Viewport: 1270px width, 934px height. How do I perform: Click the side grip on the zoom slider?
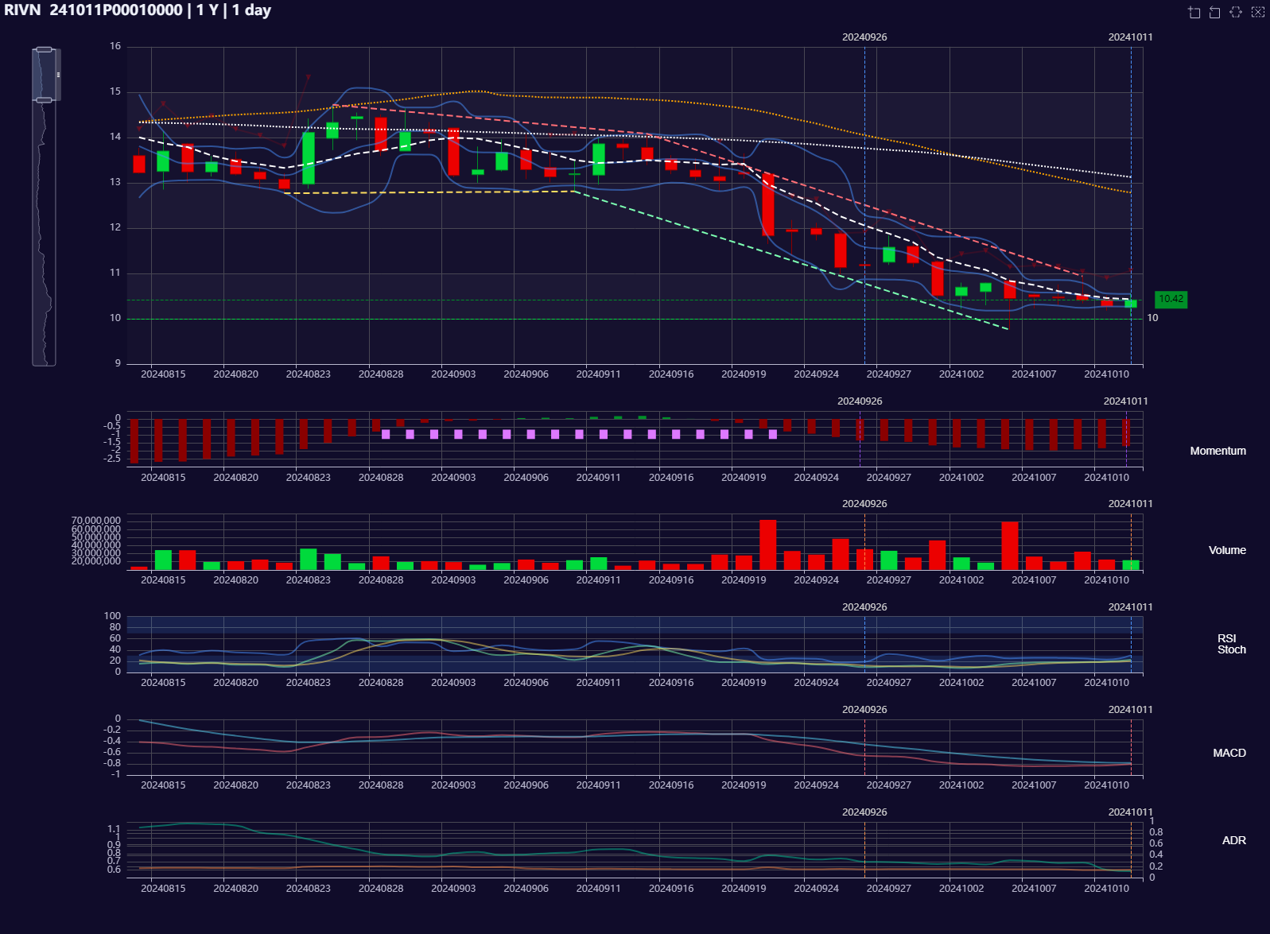point(58,75)
